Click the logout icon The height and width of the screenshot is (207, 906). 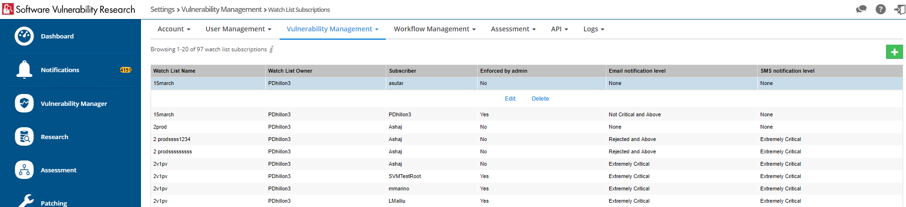click(x=899, y=9)
